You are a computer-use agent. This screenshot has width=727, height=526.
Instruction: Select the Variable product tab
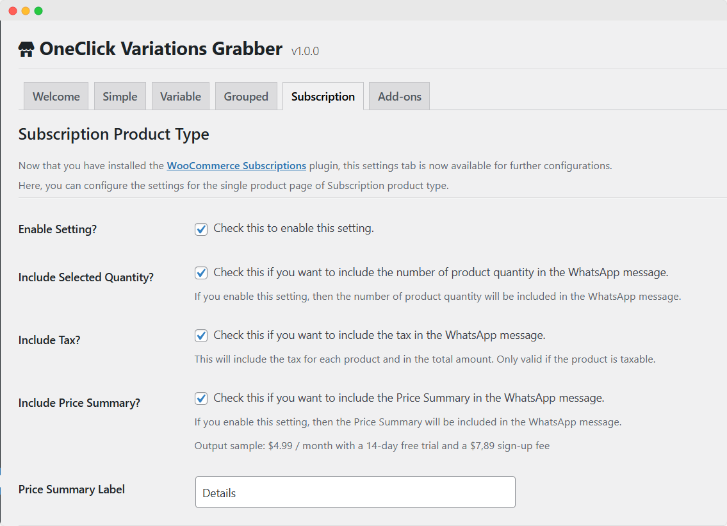point(180,95)
